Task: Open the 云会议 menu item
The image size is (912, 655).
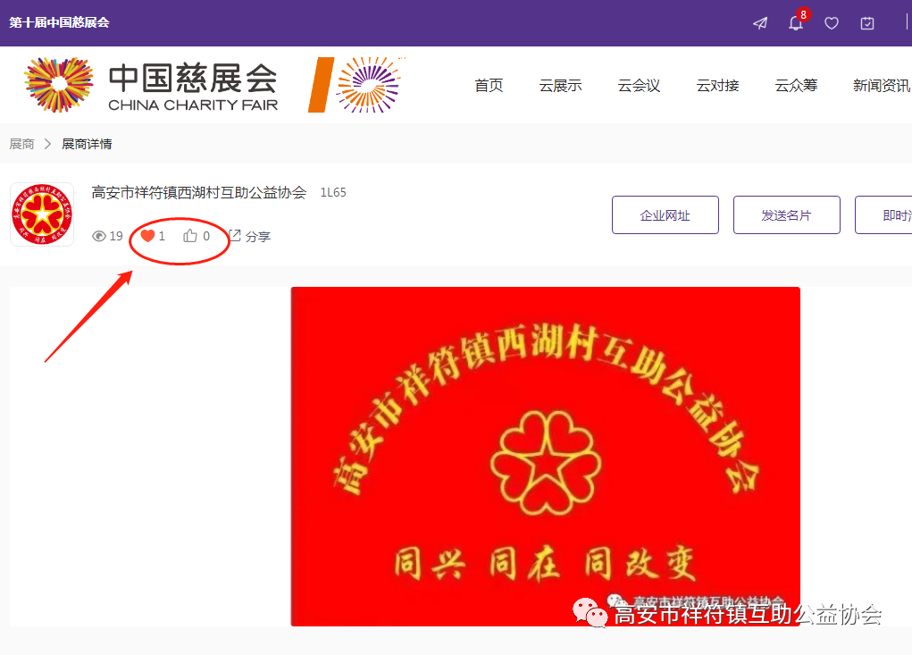Action: [640, 86]
